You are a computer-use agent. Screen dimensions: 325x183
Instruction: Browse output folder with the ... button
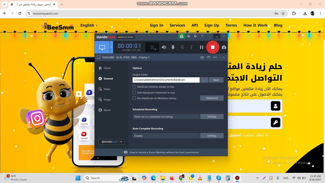[x=204, y=80]
